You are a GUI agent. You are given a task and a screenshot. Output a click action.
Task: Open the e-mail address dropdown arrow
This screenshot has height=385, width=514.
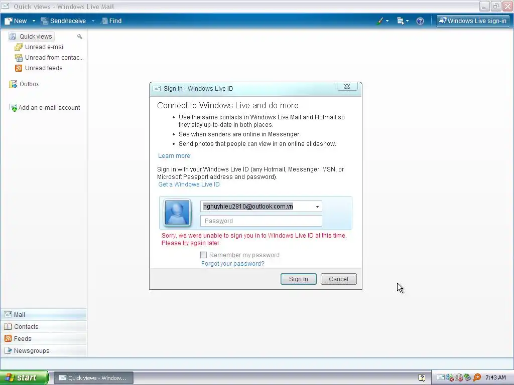coord(317,207)
